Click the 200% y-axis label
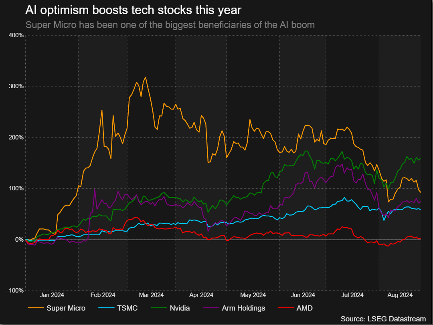Screen dimensions: 433x325 pos(16,137)
